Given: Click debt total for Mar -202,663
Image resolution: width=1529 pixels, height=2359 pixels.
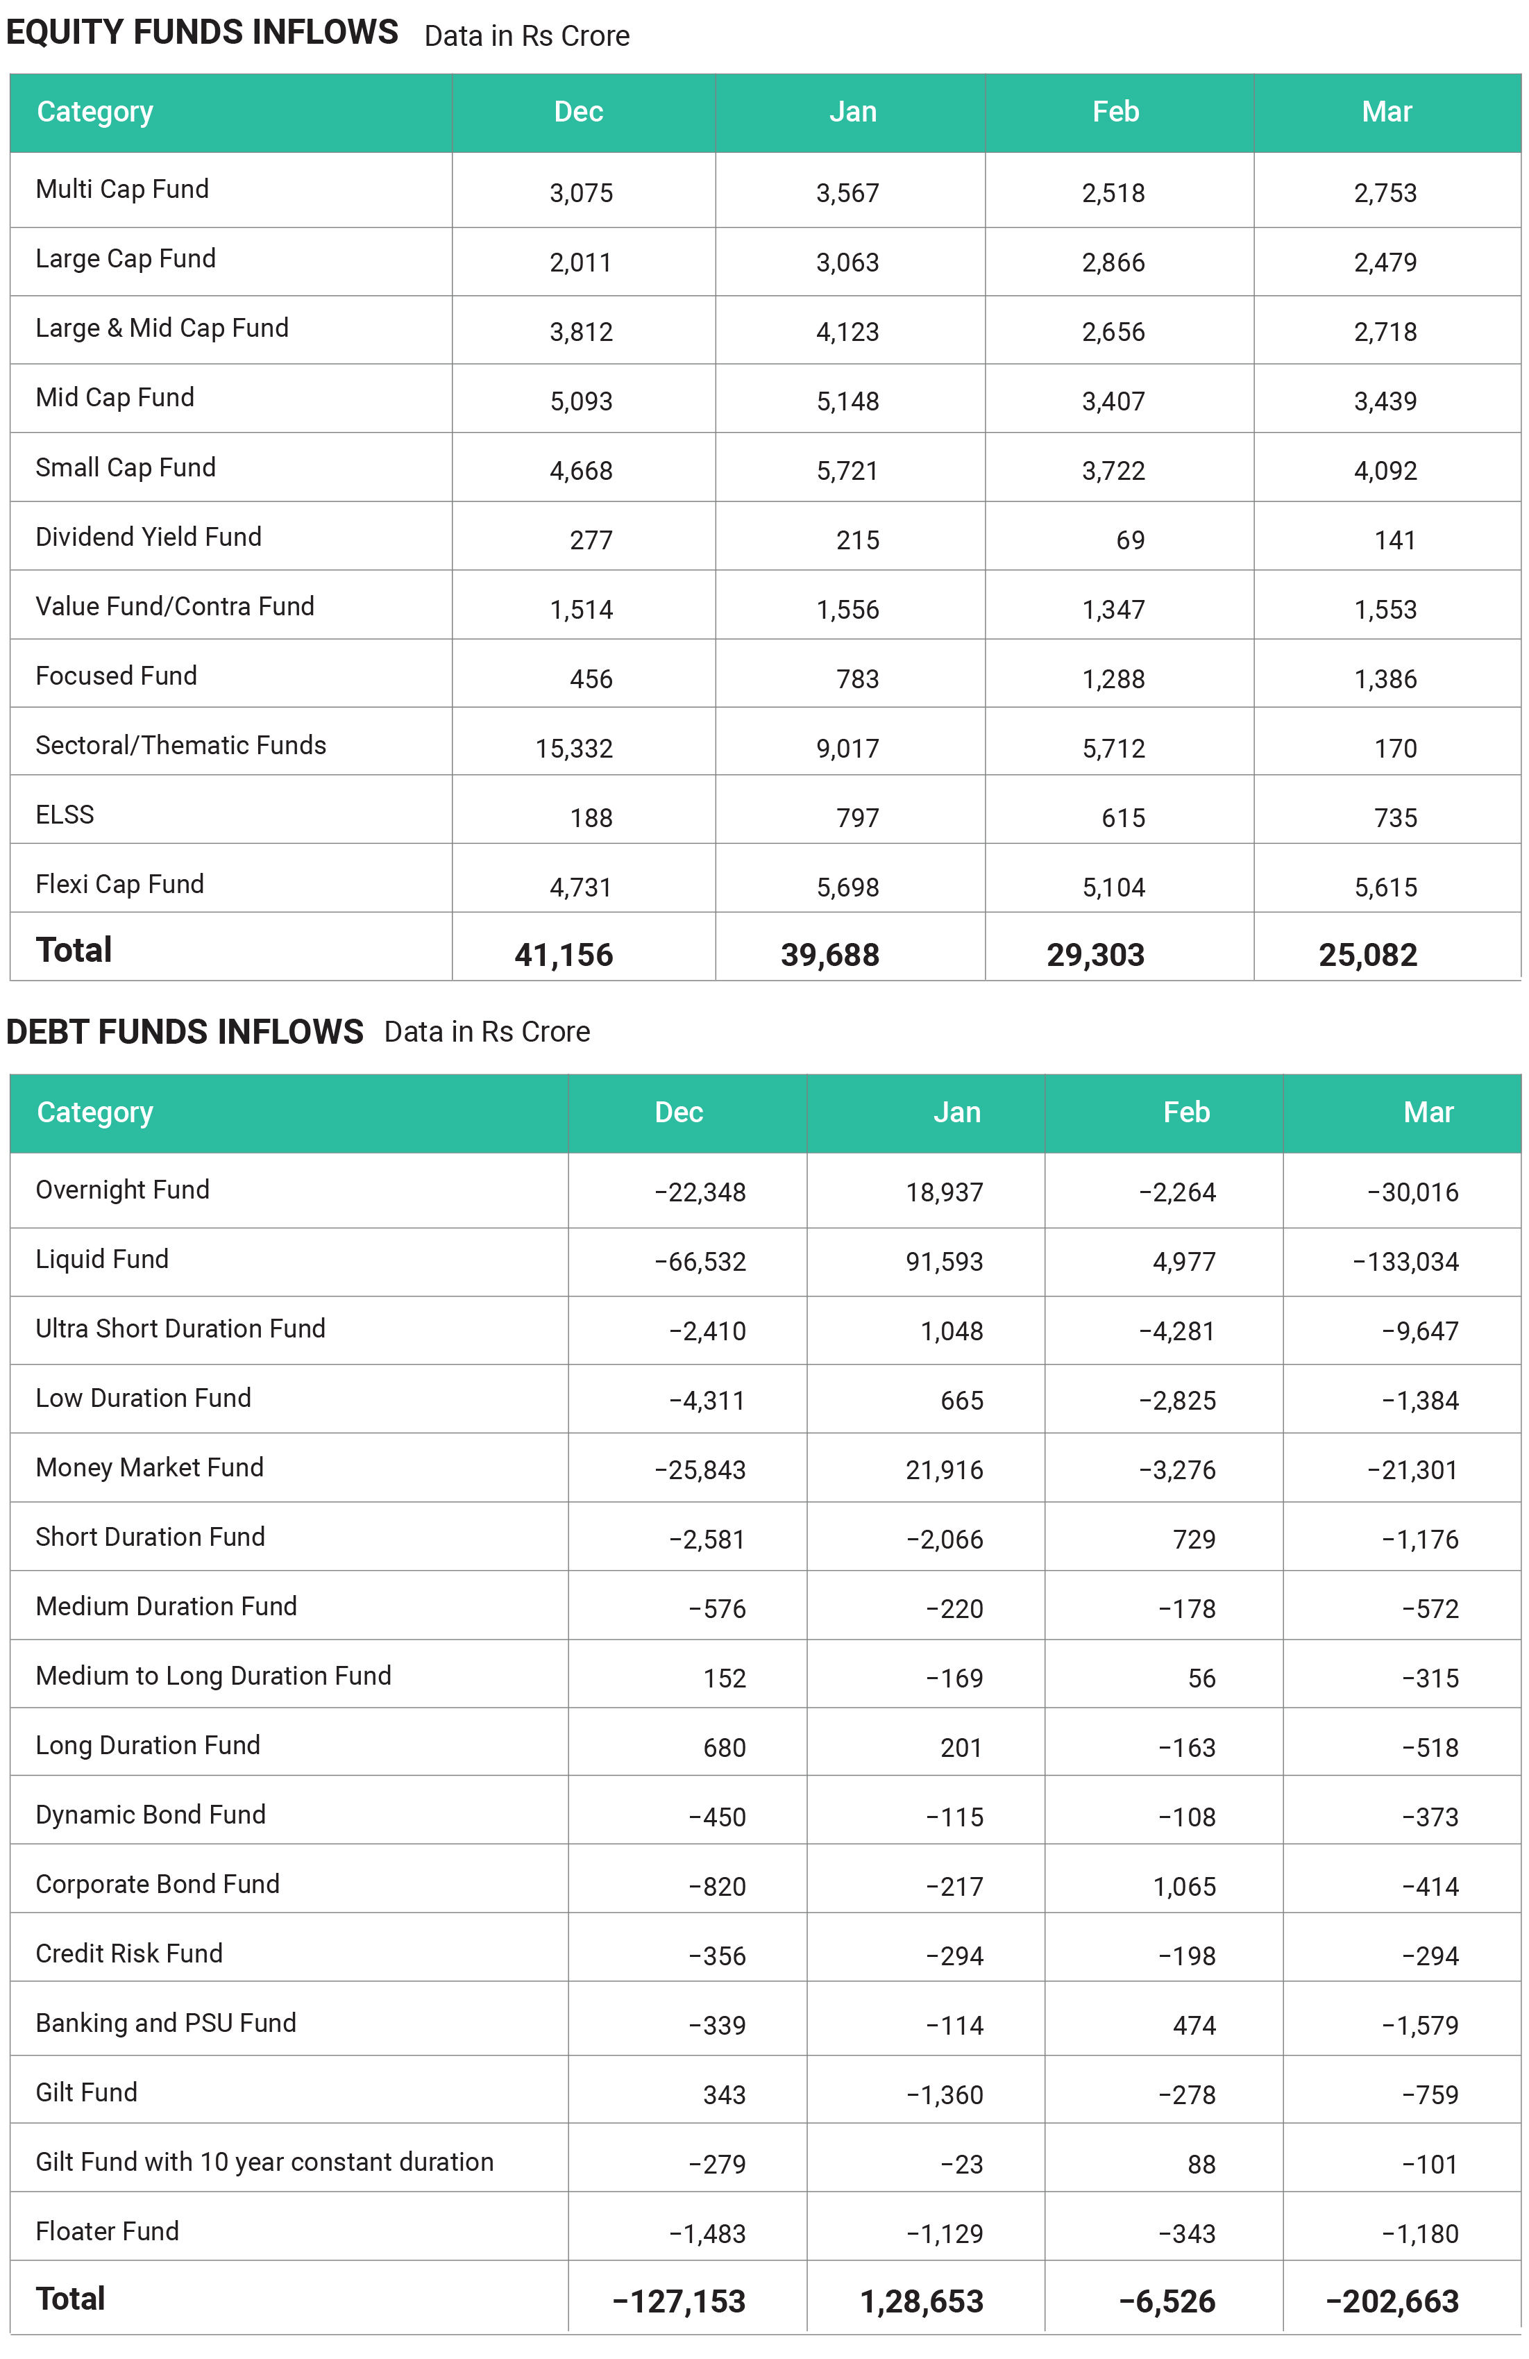Looking at the screenshot, I should tap(1392, 2301).
